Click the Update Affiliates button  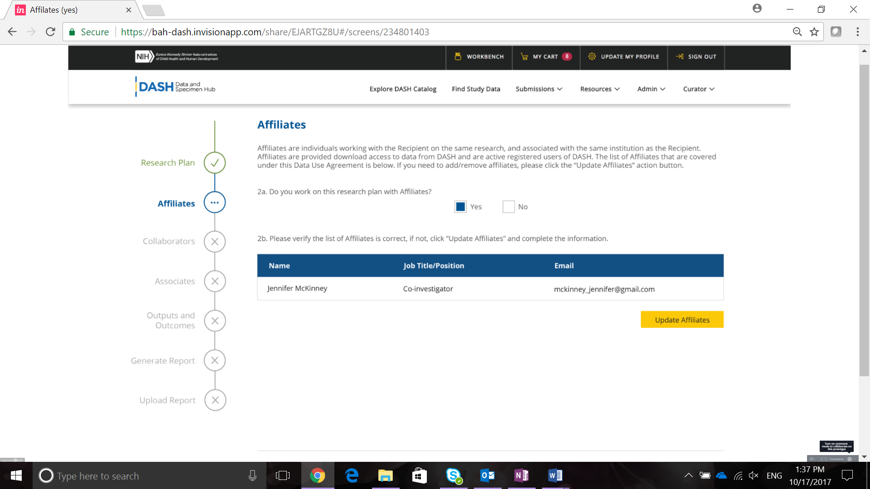click(682, 320)
